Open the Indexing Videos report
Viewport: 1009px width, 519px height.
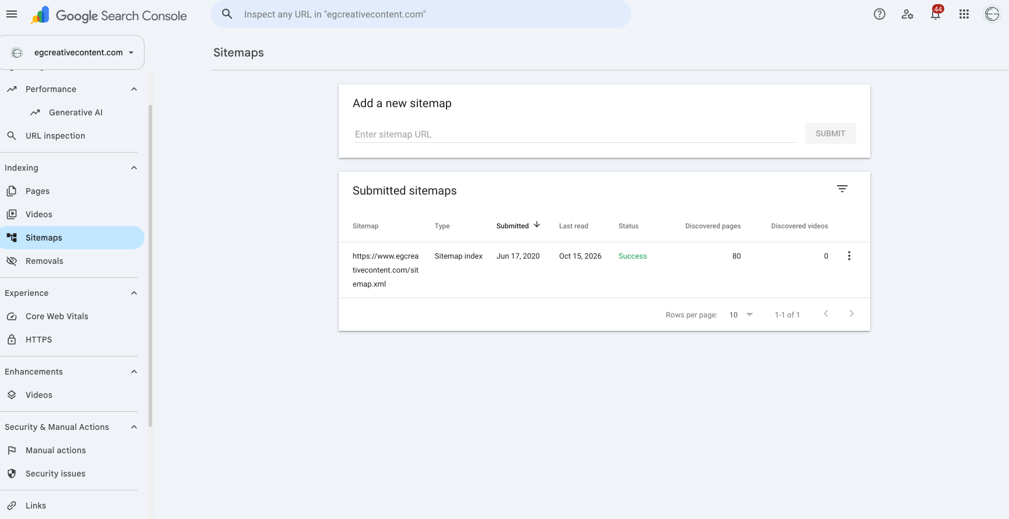(x=39, y=214)
